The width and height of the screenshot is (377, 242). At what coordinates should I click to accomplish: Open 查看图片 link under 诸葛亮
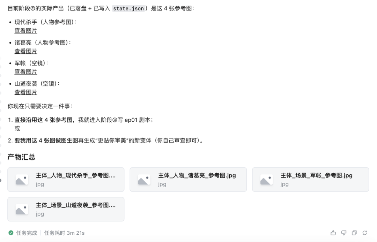(x=25, y=51)
